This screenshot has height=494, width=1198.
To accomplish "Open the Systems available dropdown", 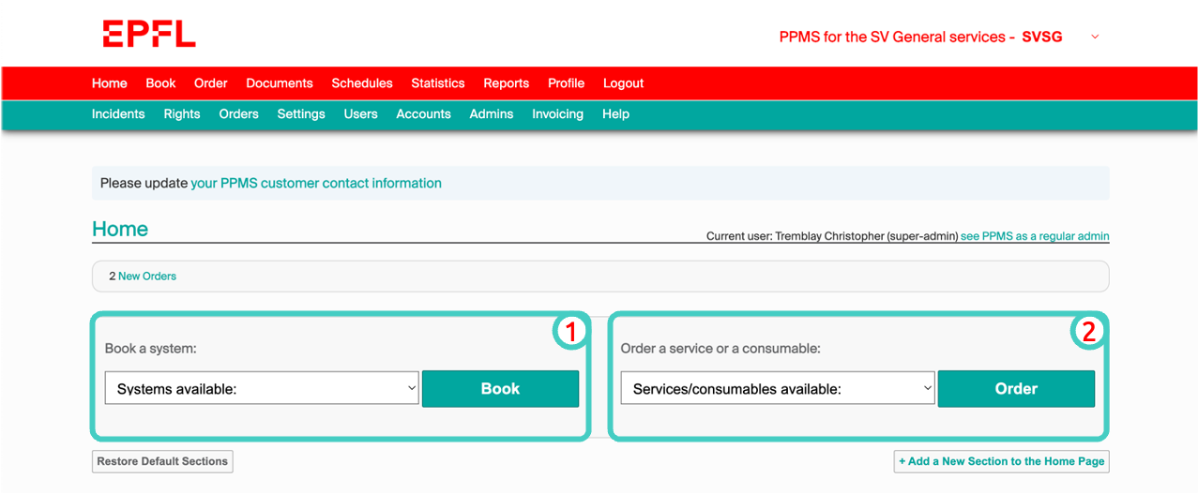I will tap(262, 388).
